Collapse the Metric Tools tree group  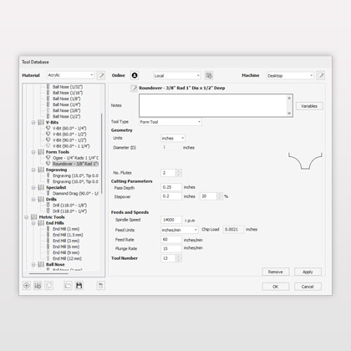[27, 217]
